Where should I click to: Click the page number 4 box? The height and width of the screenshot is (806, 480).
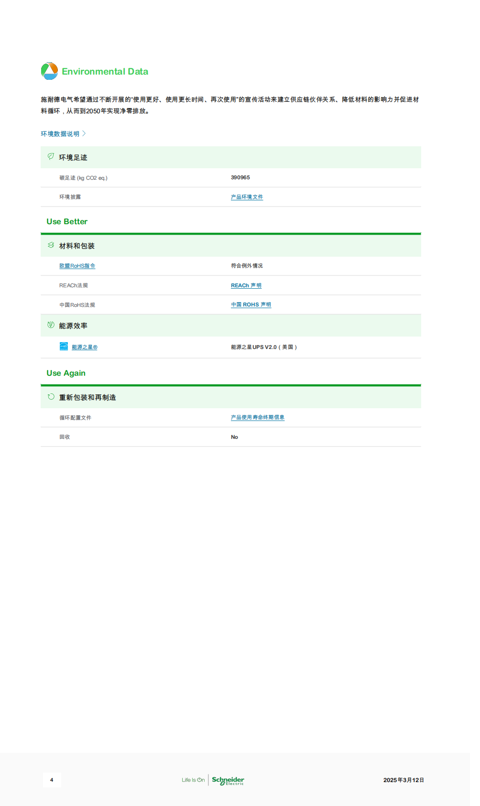click(52, 780)
